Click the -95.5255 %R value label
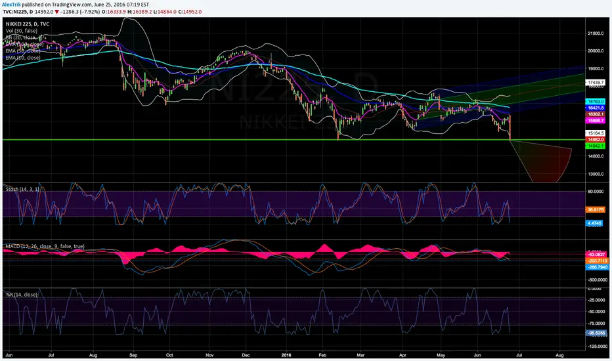The width and height of the screenshot is (612, 361). (596, 333)
